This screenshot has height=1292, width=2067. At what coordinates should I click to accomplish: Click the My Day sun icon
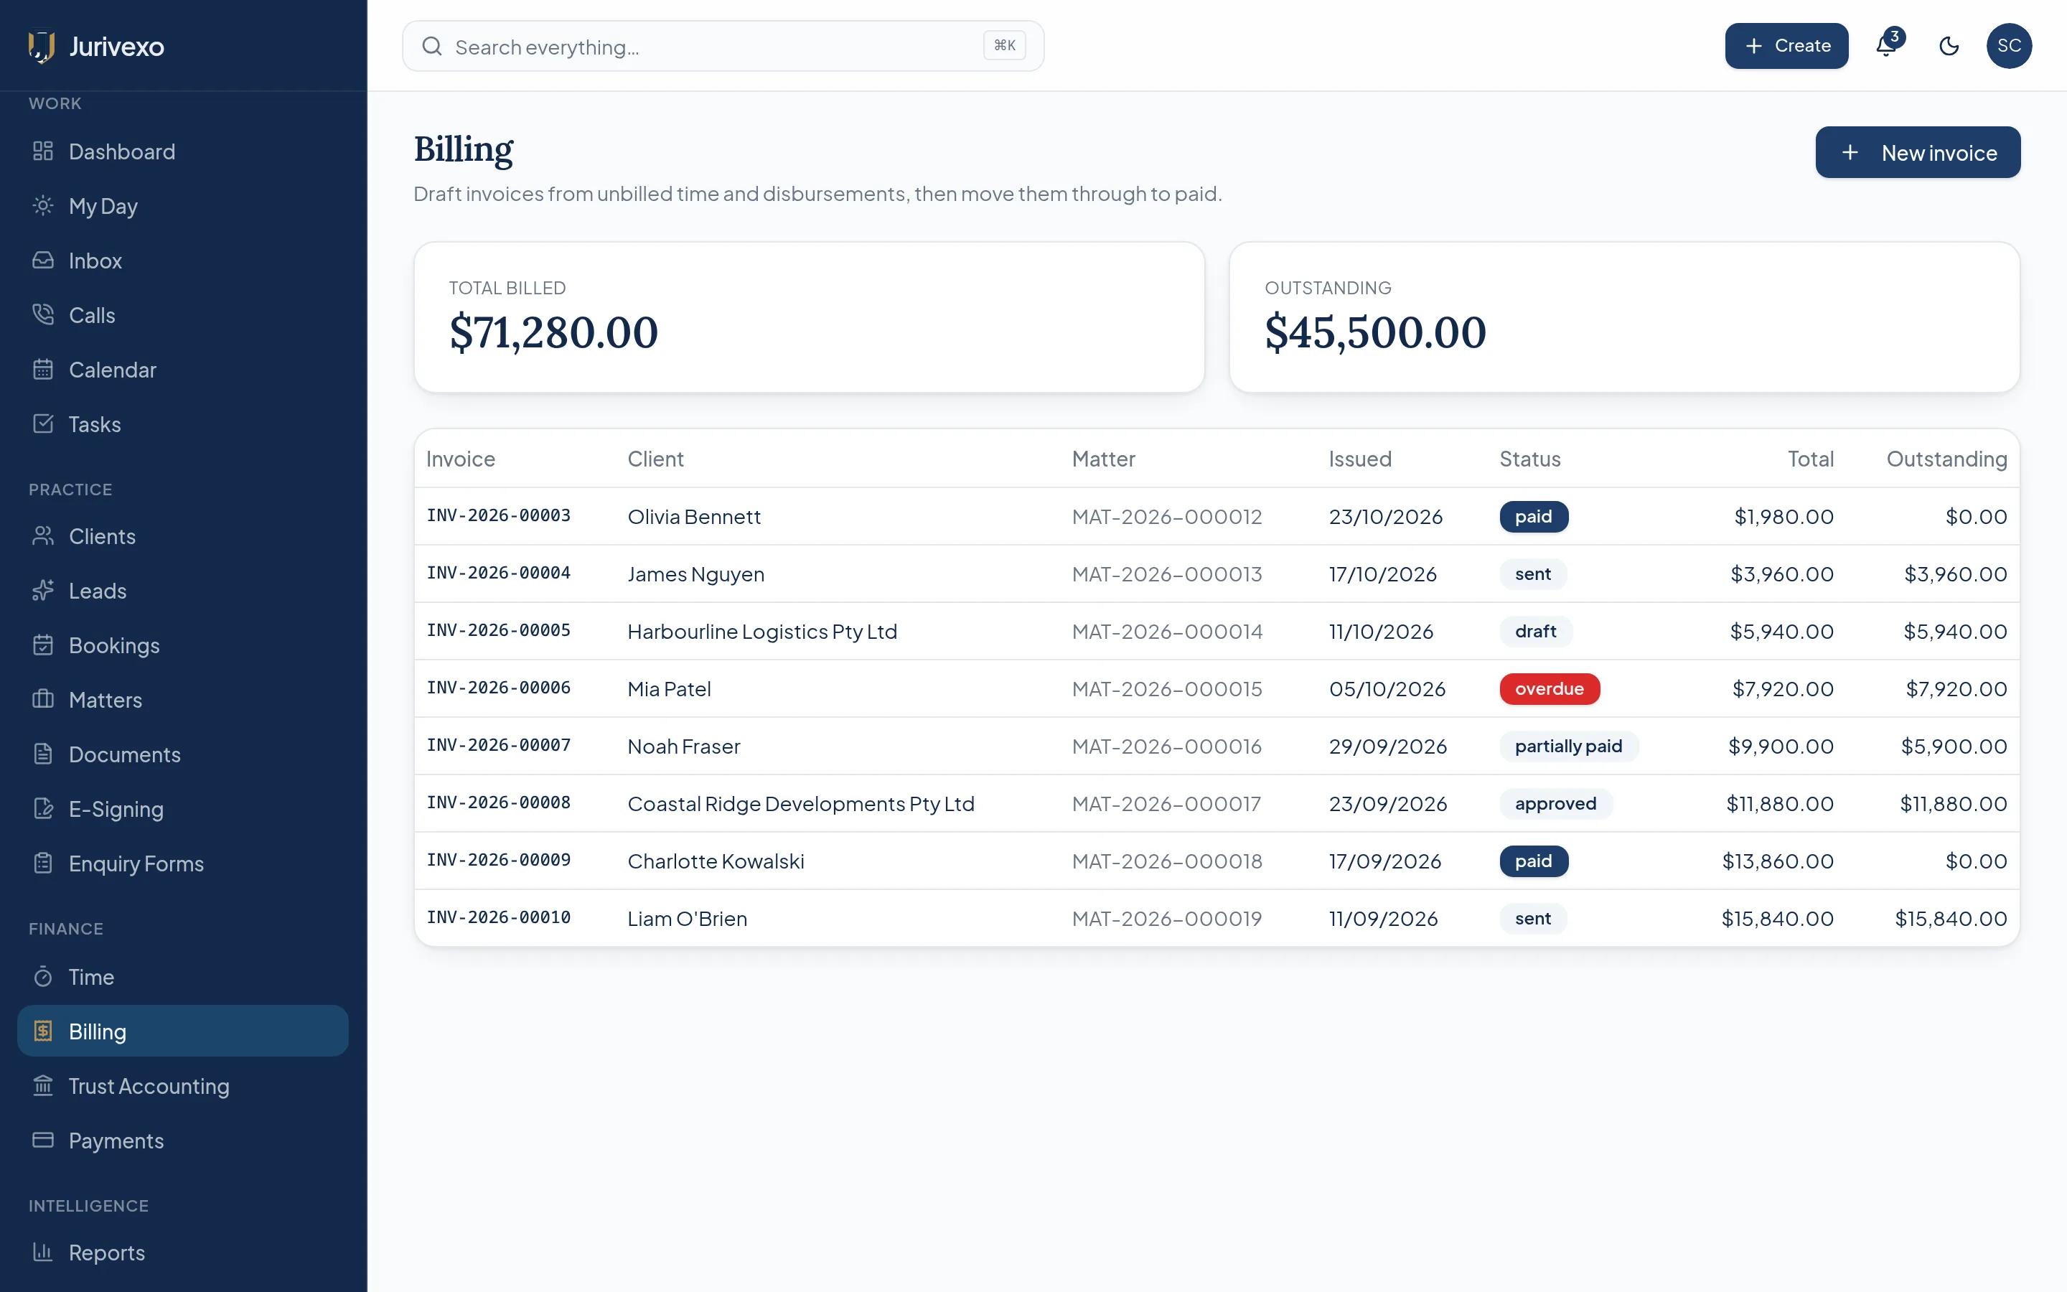click(43, 206)
